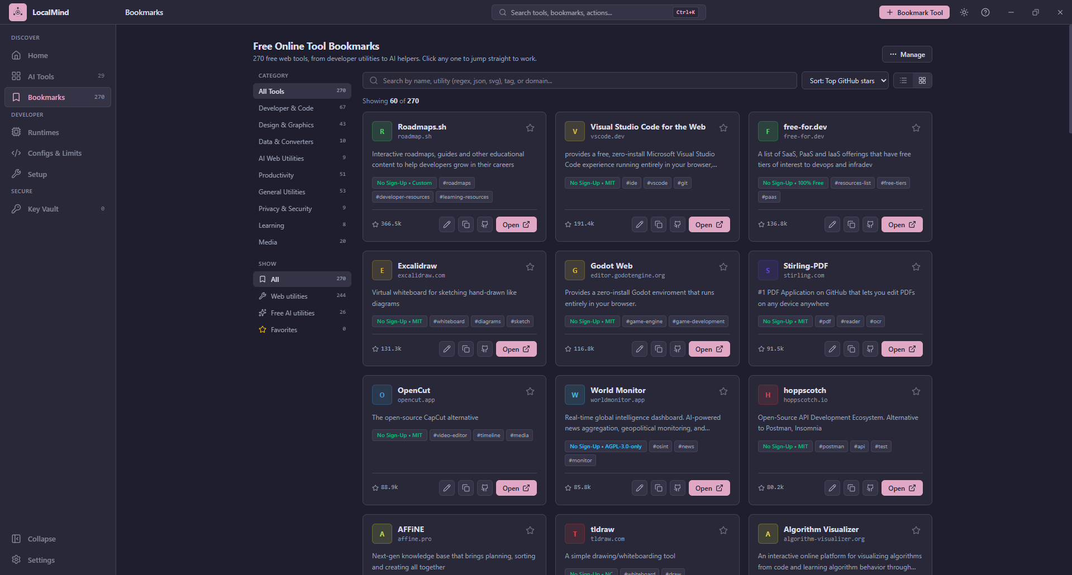Image resolution: width=1072 pixels, height=575 pixels.
Task: Filter by Developer & Code category
Action: 302,108
